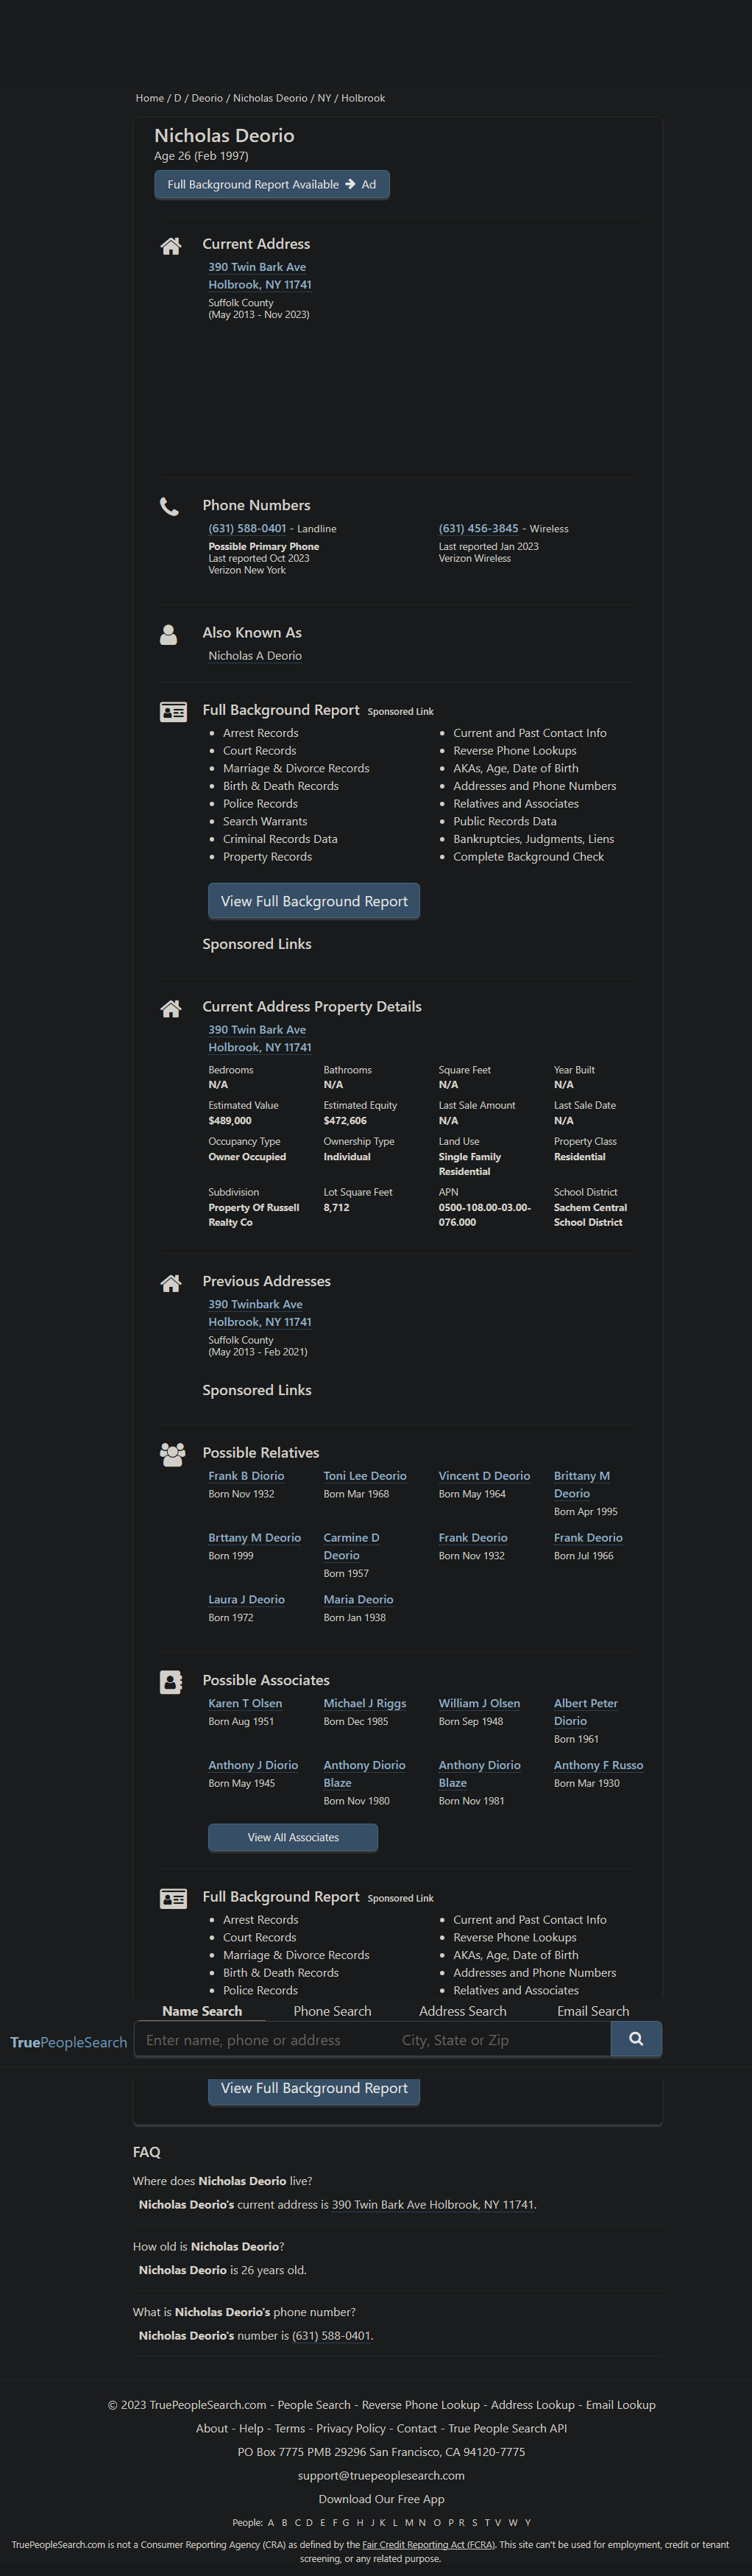Click the person icon beside Also Known As

point(169,634)
